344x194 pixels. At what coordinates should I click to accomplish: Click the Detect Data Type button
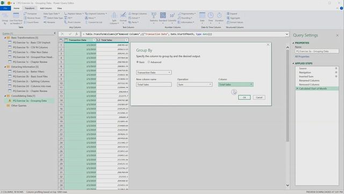(53, 18)
